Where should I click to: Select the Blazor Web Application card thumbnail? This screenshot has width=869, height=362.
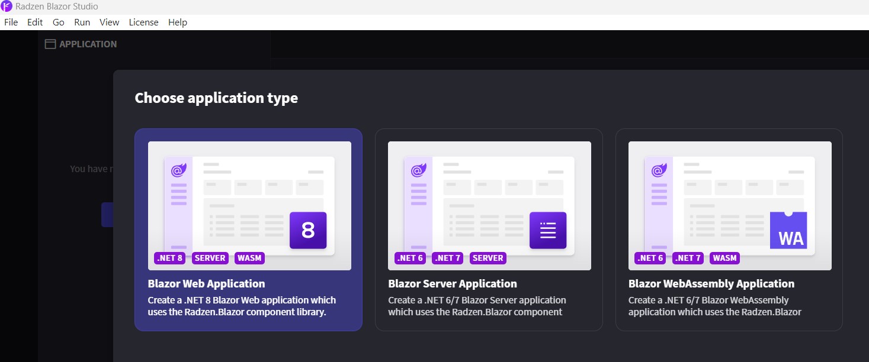(x=249, y=206)
